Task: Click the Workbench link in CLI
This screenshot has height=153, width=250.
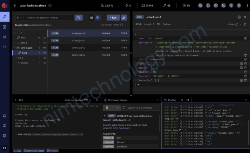Action: pos(25,106)
